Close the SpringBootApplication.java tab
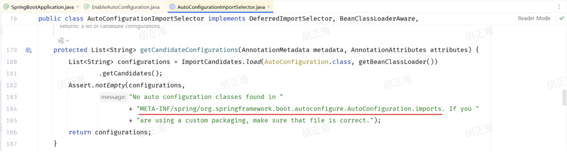 click(78, 7)
